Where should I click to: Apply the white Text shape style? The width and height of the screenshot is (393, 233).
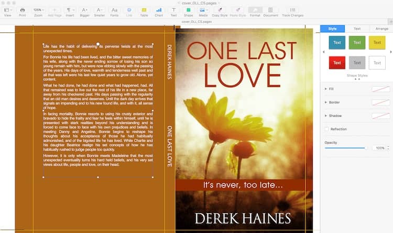click(x=377, y=63)
